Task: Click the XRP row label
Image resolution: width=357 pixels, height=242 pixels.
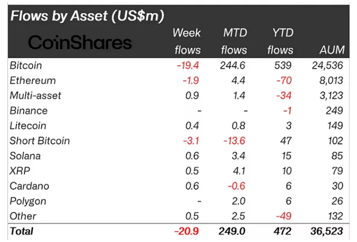Action: 20,171
